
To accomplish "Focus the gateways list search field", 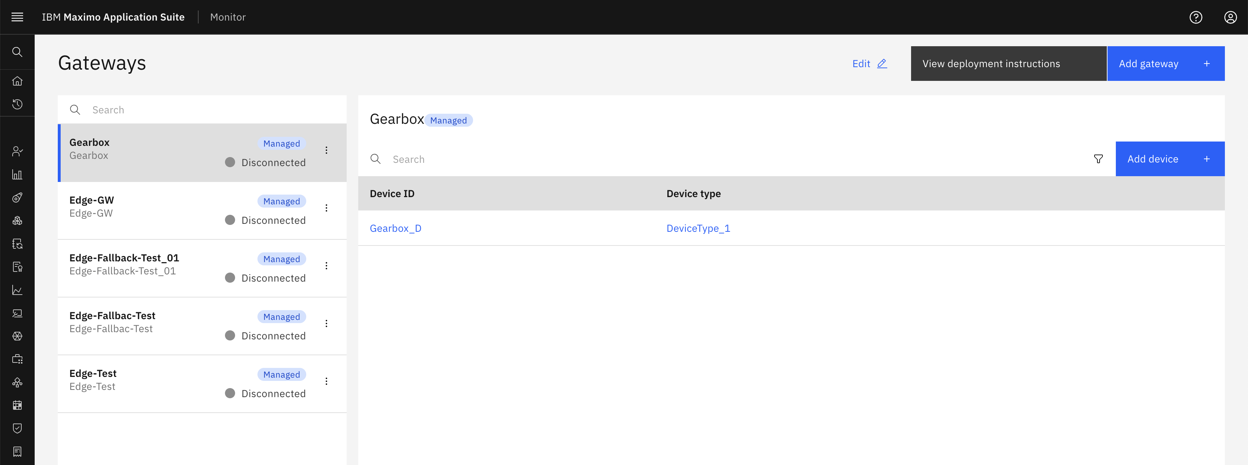I will click(x=202, y=109).
